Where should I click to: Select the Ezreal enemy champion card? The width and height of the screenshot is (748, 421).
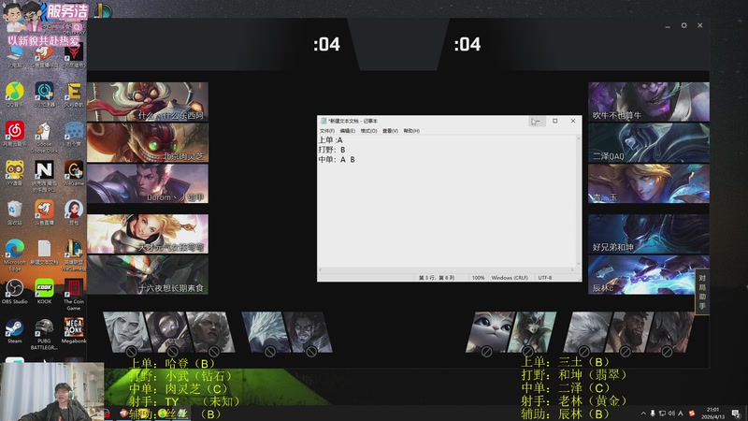[649, 183]
